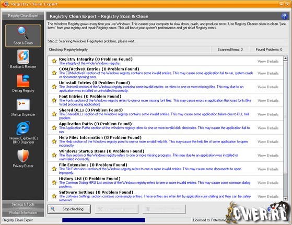Close the Registry Clean Expert window

[287, 4]
